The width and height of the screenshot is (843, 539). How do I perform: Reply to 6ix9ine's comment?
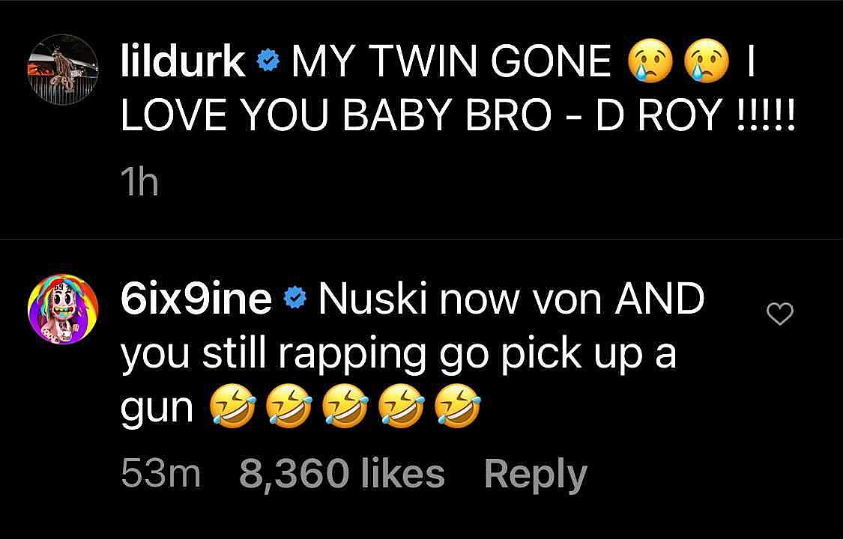click(x=536, y=475)
